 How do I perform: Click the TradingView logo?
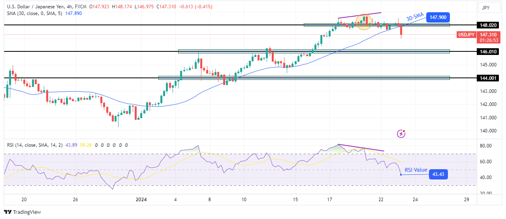23,212
